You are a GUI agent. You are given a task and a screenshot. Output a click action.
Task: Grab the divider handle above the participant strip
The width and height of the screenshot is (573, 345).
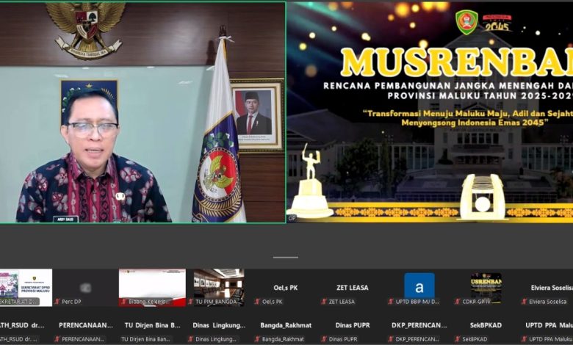pyautogui.click(x=286, y=257)
